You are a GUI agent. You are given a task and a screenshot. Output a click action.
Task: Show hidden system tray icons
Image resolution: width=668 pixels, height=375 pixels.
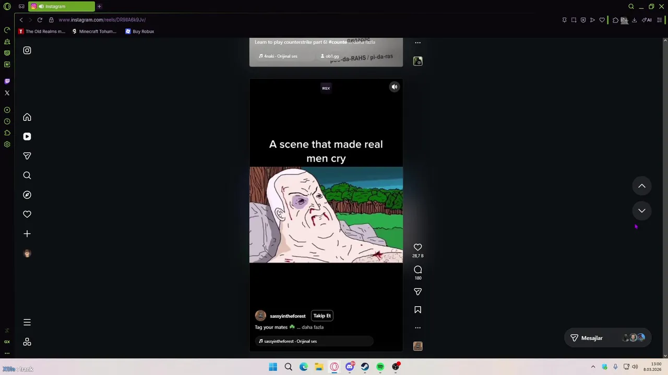tap(593, 367)
